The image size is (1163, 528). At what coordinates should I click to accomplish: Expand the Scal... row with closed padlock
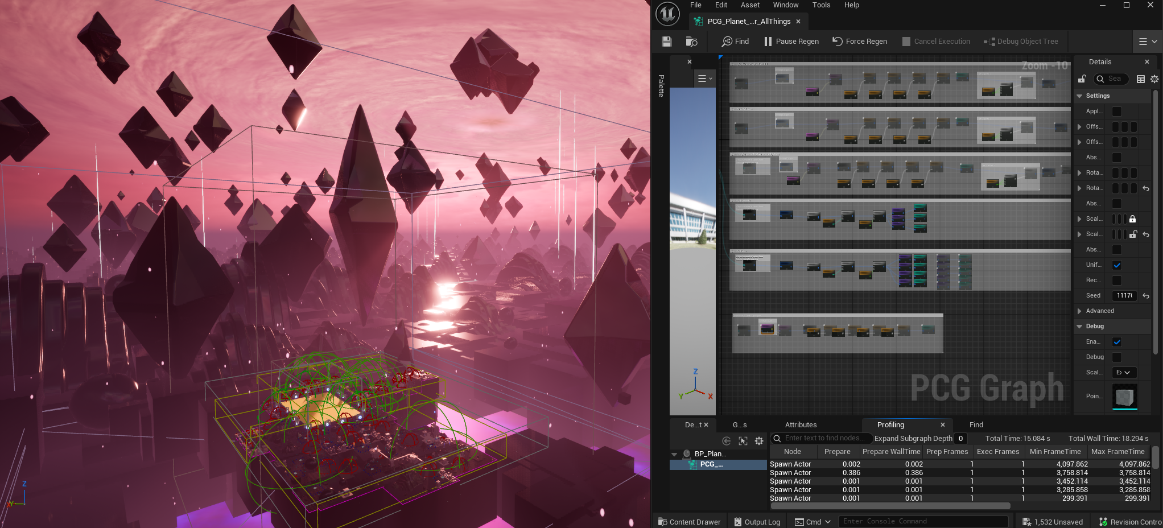pos(1079,219)
